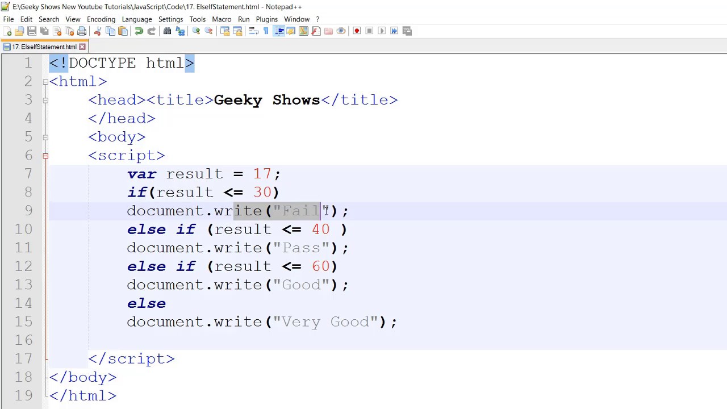Toggle word wrap toolbar icon
This screenshot has height=409, width=727.
point(253,31)
